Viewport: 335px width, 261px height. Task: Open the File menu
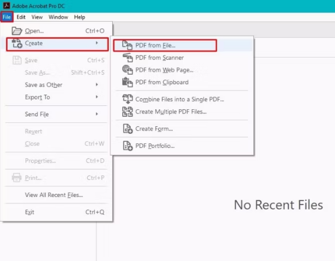point(7,17)
